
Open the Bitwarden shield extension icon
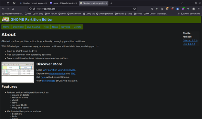tap(178, 9)
